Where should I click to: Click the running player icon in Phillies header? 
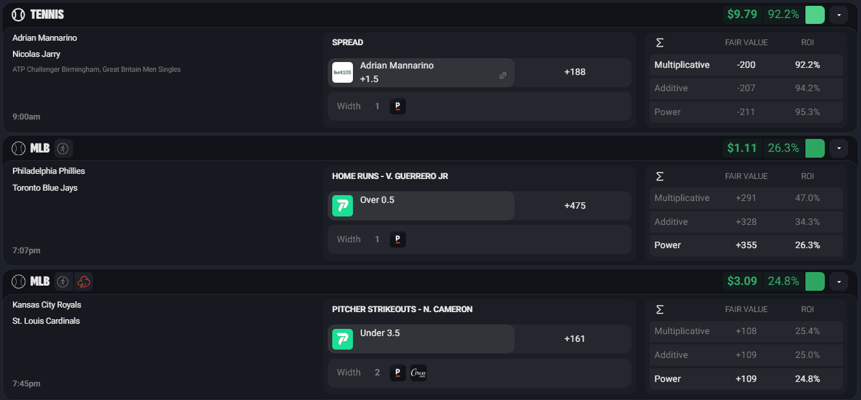(63, 149)
